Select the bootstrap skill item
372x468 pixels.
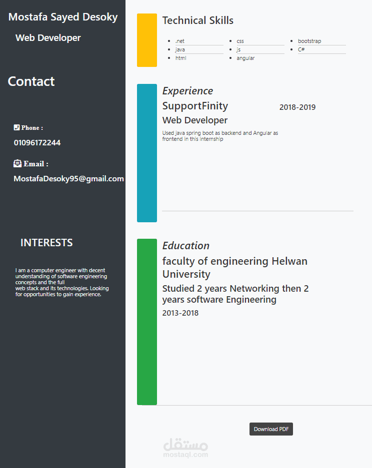point(309,41)
